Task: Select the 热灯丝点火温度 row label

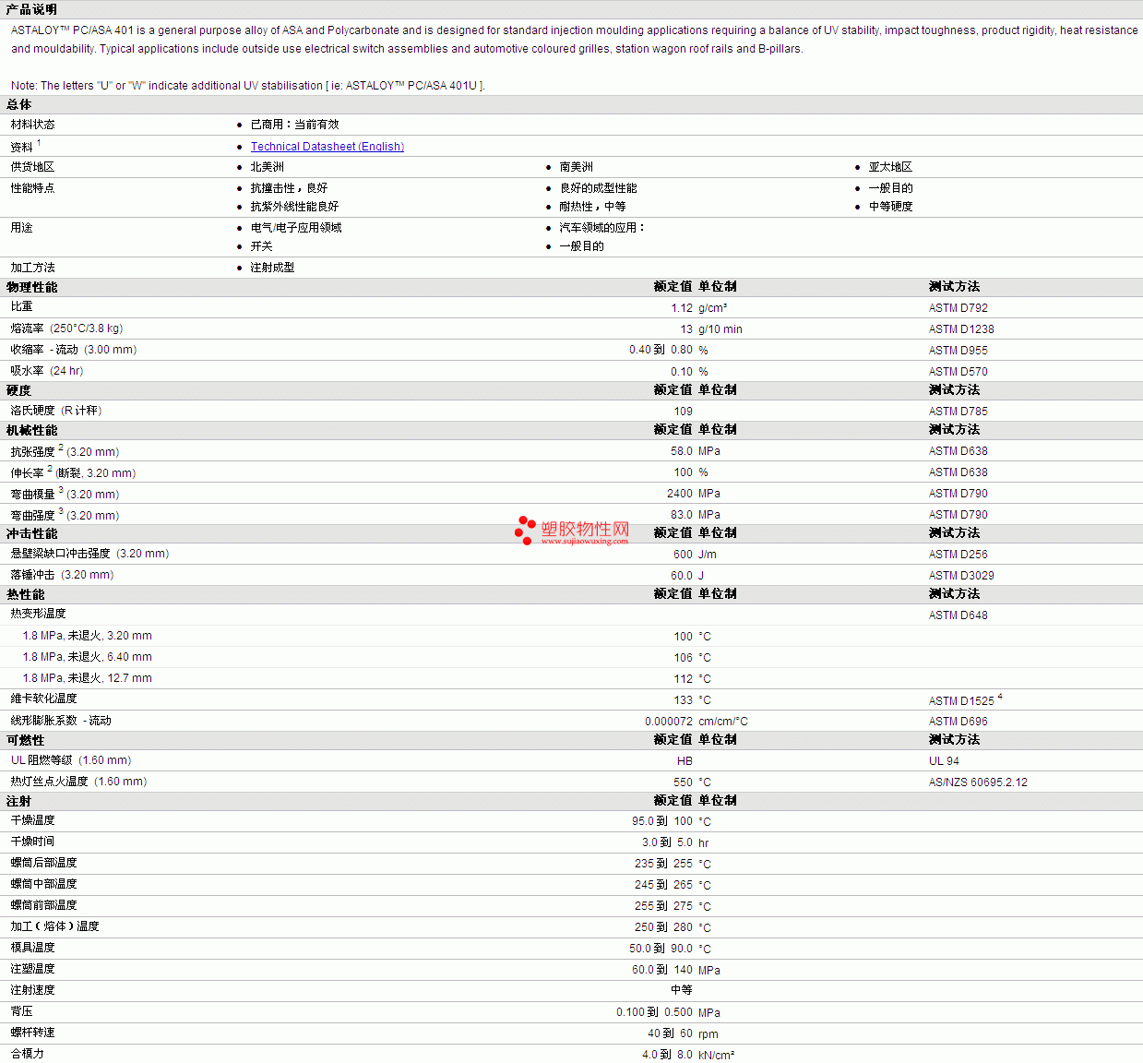Action: (78, 782)
